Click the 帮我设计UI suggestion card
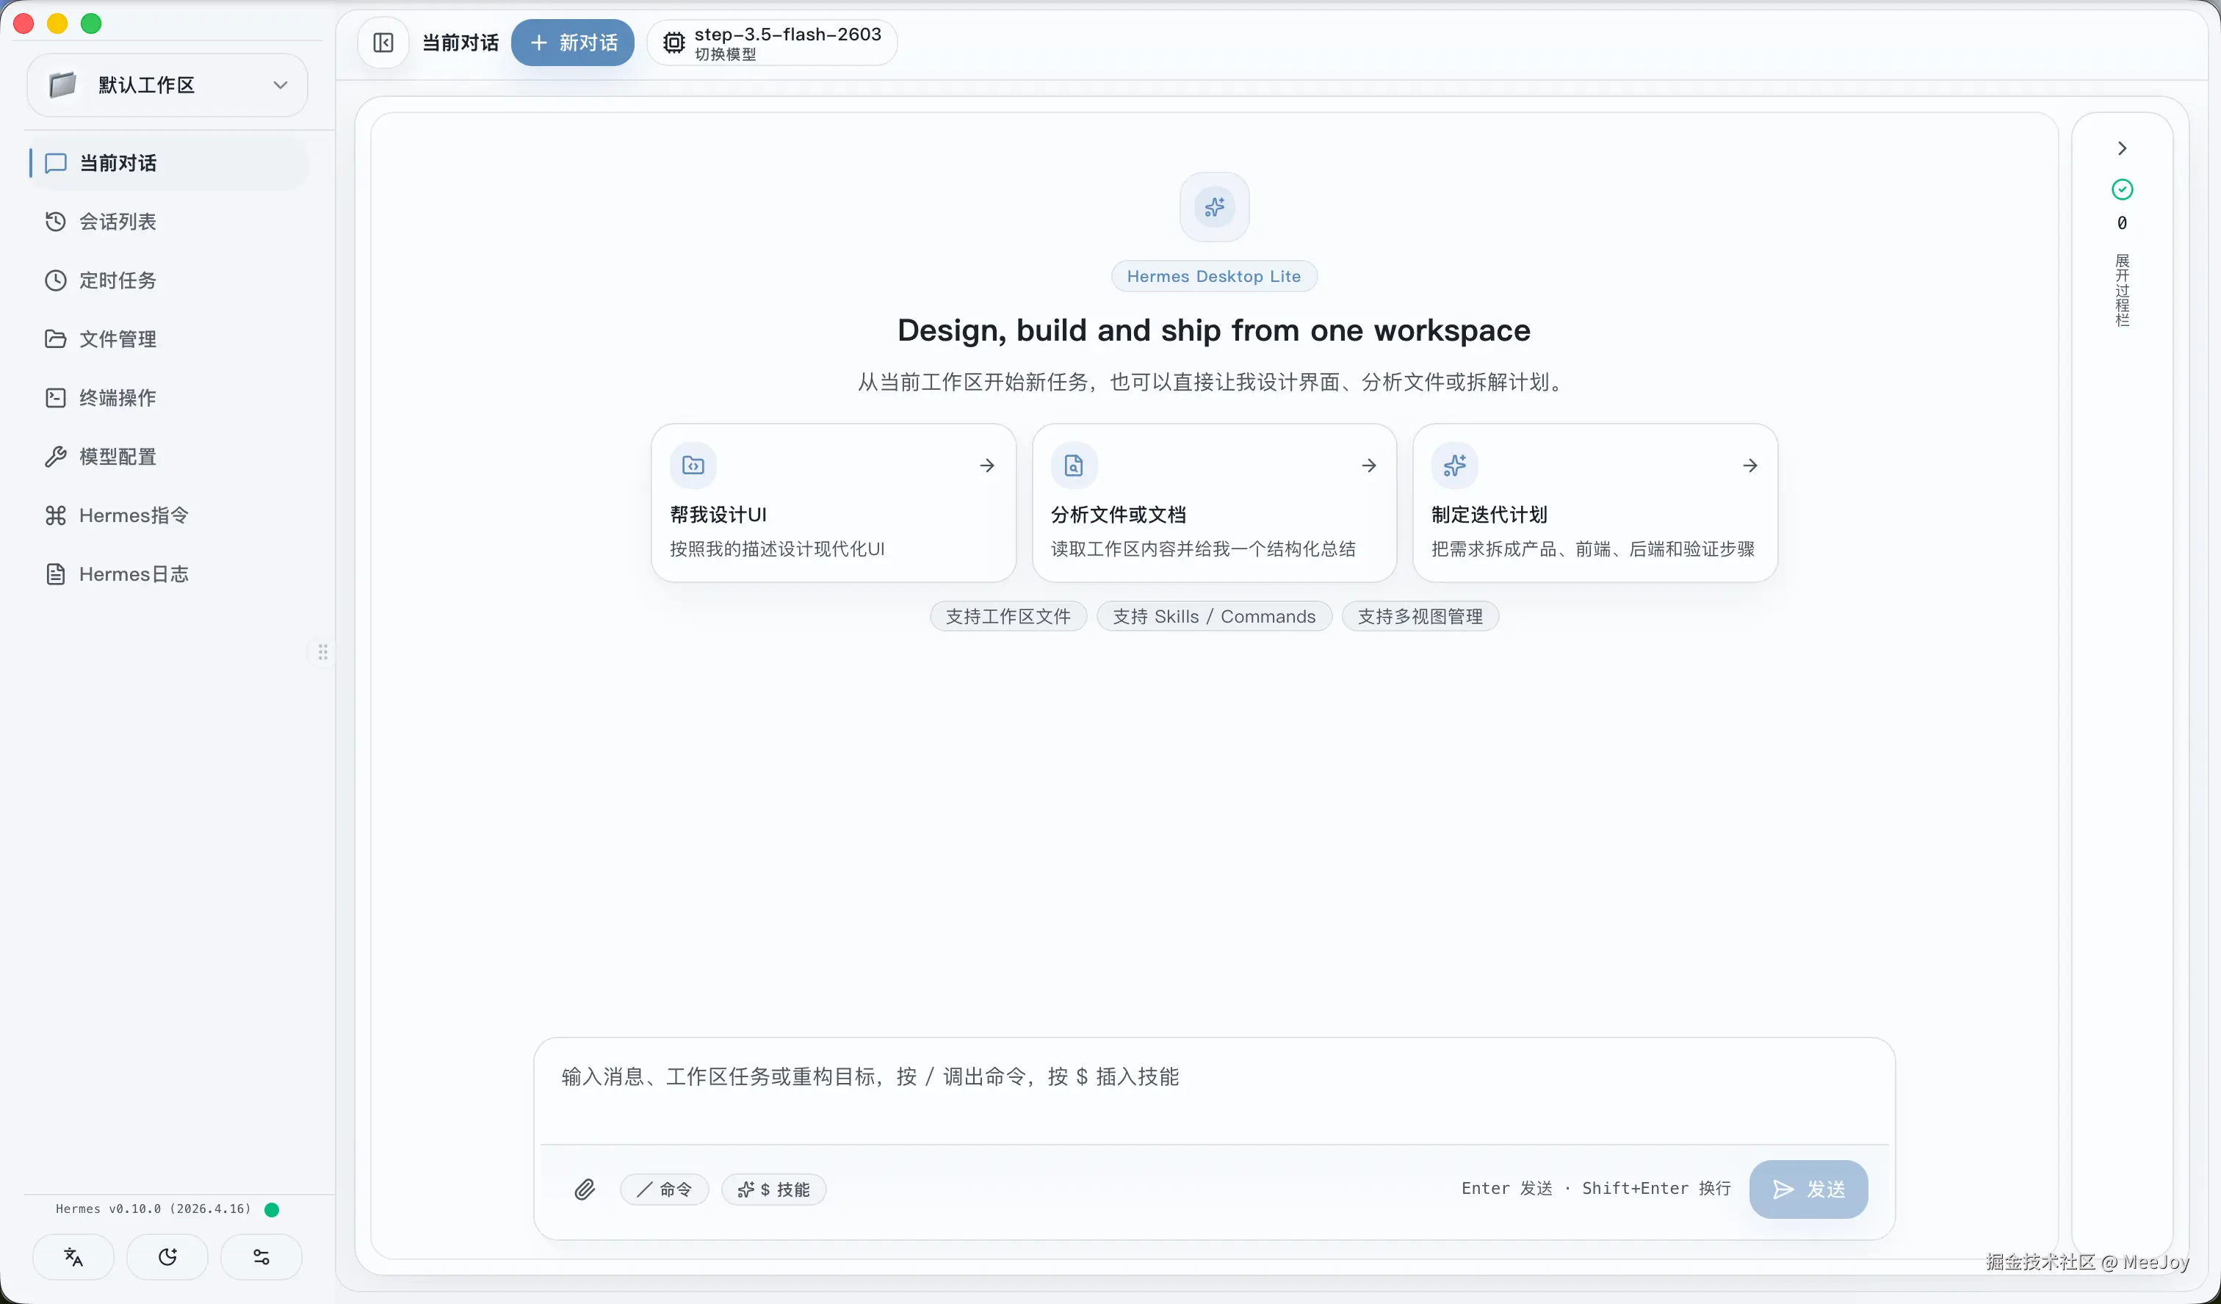Viewport: 2221px width, 1304px height. coord(833,503)
